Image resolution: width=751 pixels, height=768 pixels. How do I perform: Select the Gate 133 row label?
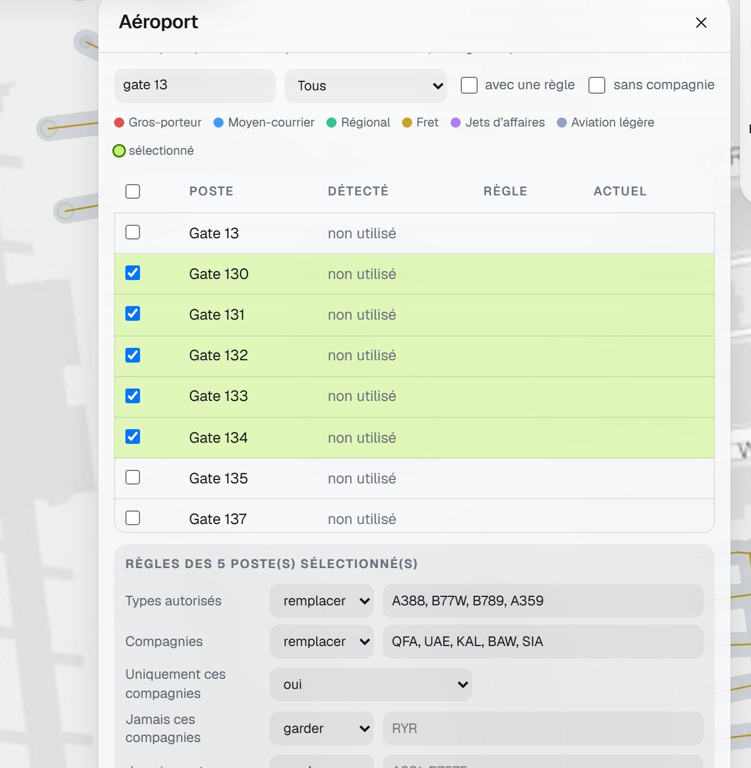pos(219,396)
